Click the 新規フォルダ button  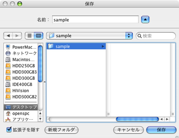62,130
